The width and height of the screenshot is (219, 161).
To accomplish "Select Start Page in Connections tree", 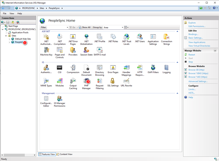I will (13, 26).
